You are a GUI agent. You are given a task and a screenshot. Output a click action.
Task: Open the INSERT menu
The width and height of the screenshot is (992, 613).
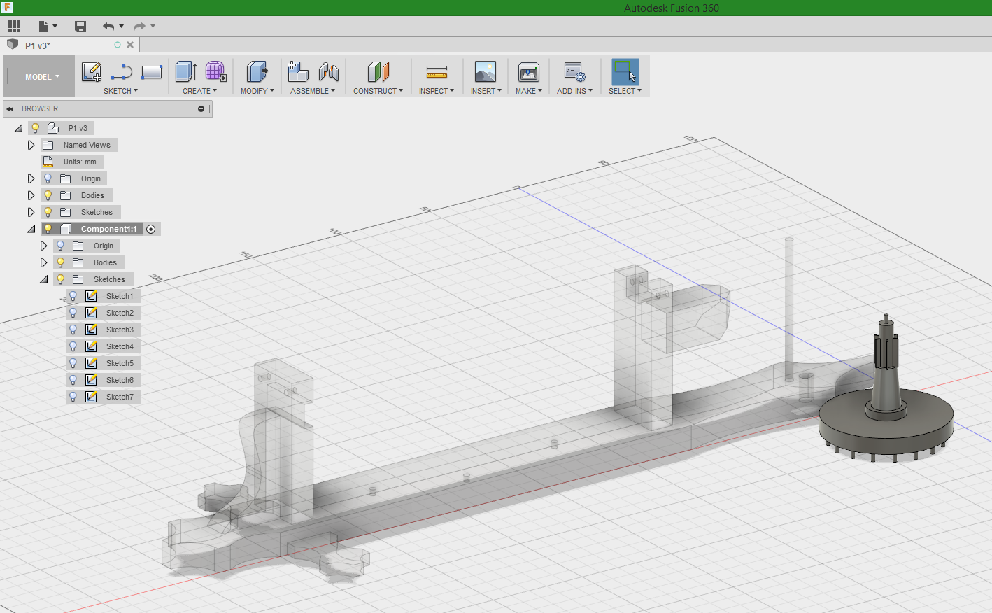[x=486, y=91]
